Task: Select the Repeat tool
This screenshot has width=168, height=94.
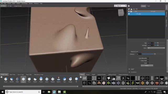Action: click(x=52, y=80)
